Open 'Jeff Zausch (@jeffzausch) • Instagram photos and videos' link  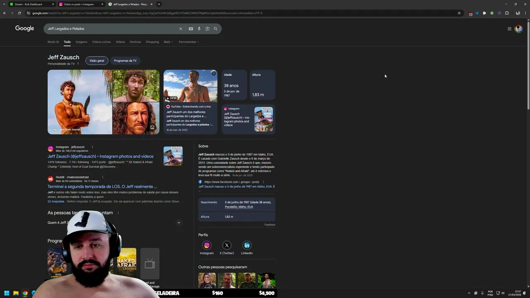click(101, 156)
